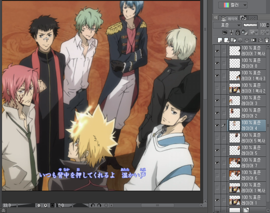Create a new layer folder
Image resolution: width=270 pixels, height=213 pixels.
tap(233, 40)
